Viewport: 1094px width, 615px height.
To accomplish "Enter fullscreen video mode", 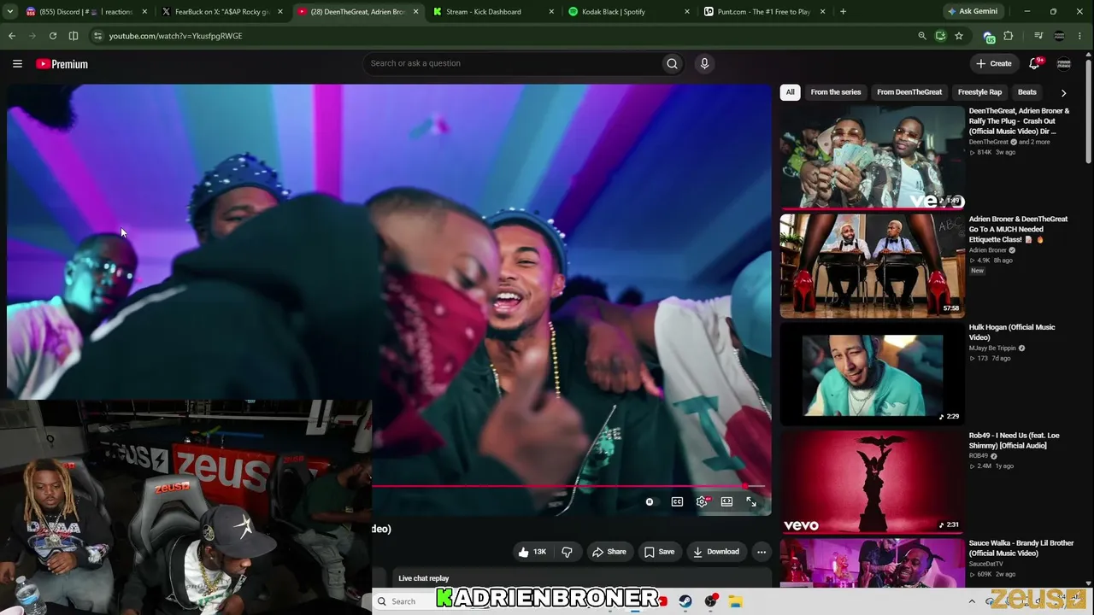I will (x=751, y=502).
